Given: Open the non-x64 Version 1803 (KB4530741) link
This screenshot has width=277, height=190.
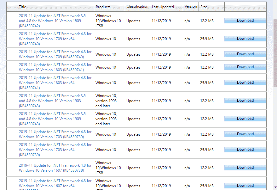Looking at the screenshot, I should click(55, 67).
